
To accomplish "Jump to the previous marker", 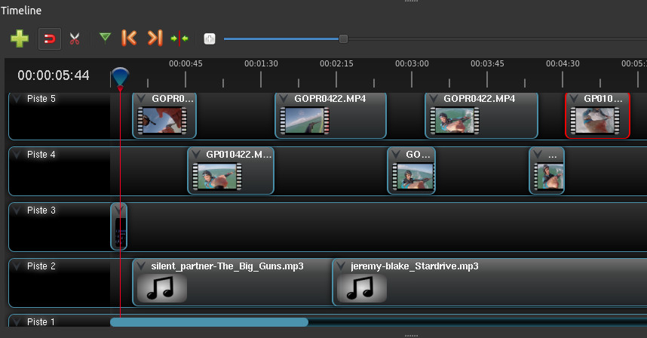I will point(129,38).
